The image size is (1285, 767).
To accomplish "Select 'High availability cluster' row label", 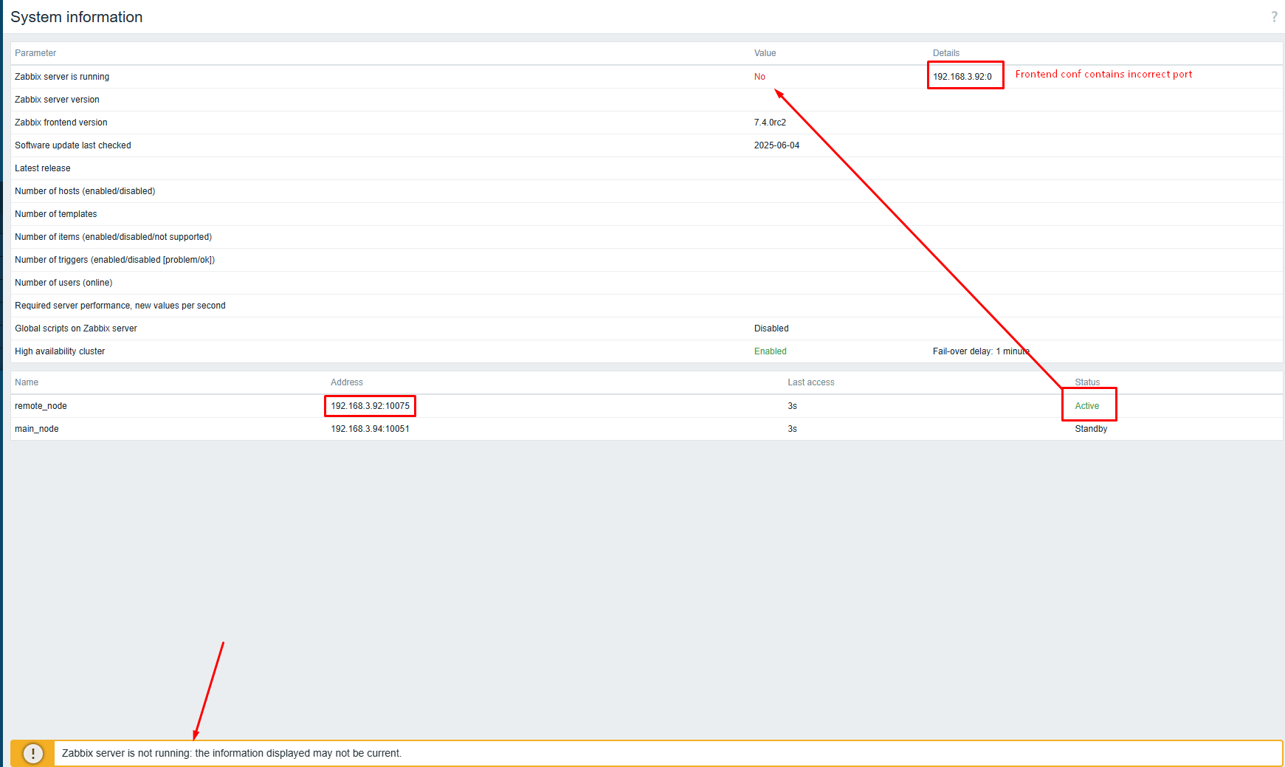I will 60,351.
